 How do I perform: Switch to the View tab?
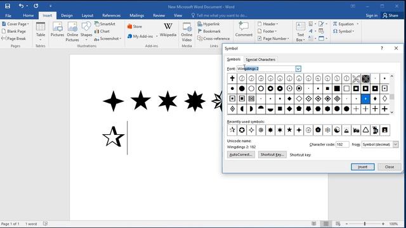click(178, 15)
